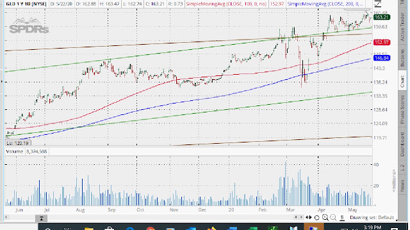Open the Phase Scores side tab
The image size is (410, 230).
402,109
